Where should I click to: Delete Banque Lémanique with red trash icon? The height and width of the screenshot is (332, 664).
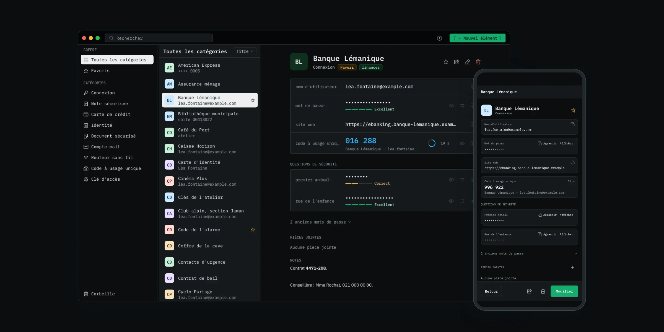coord(478,62)
